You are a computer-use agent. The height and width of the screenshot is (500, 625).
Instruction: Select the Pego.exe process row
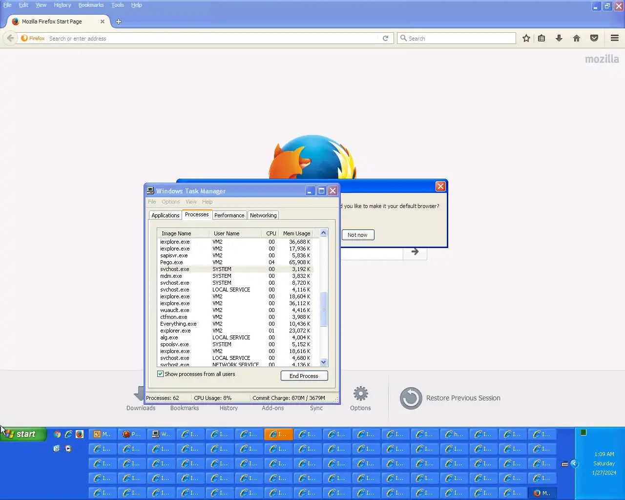point(235,262)
